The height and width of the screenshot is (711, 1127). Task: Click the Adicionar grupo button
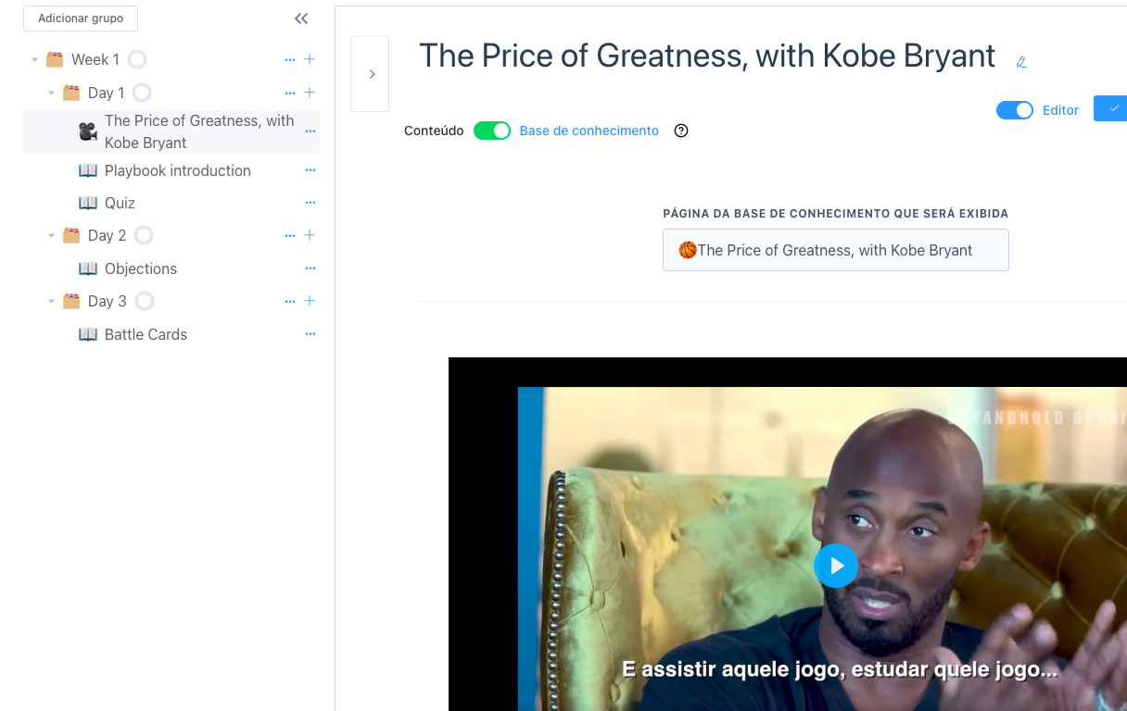click(81, 19)
